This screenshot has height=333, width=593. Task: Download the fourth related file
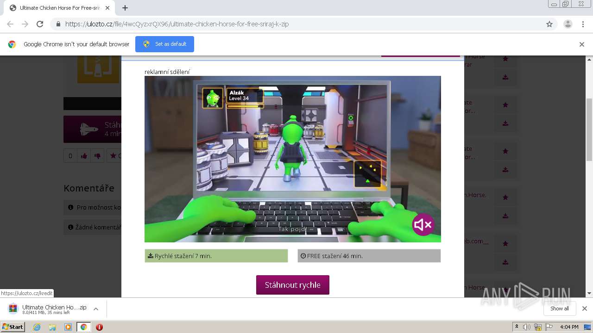505,216
